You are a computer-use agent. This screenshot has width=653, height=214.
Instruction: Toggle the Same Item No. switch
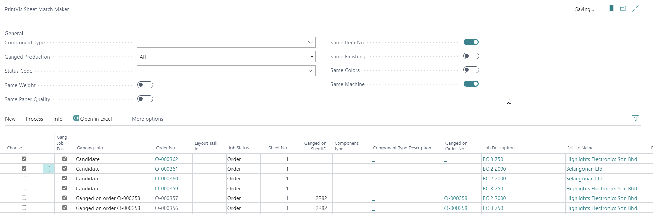click(x=471, y=42)
